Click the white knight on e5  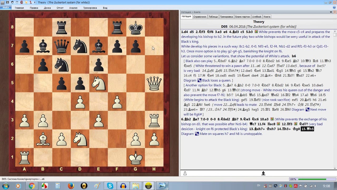tap(98, 83)
